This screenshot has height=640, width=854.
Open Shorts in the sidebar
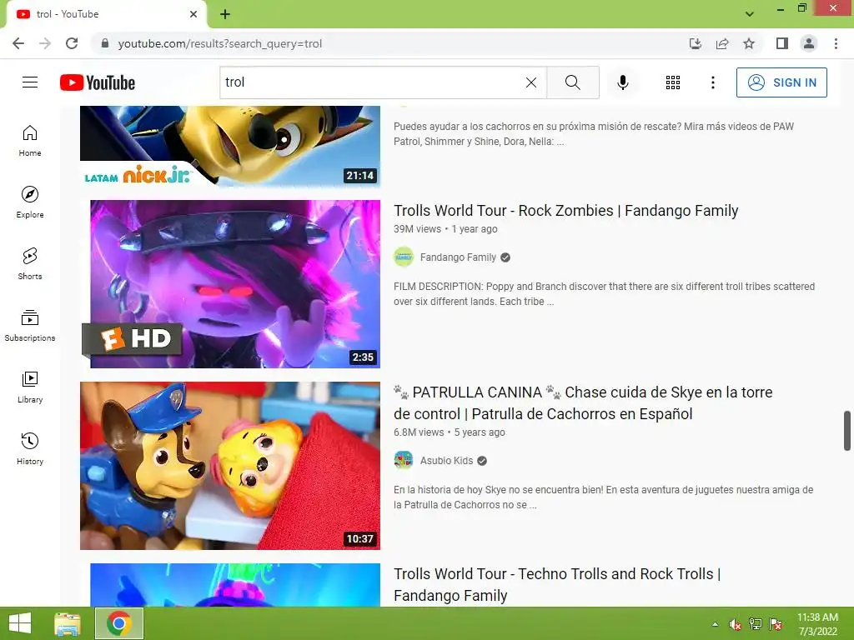30,264
